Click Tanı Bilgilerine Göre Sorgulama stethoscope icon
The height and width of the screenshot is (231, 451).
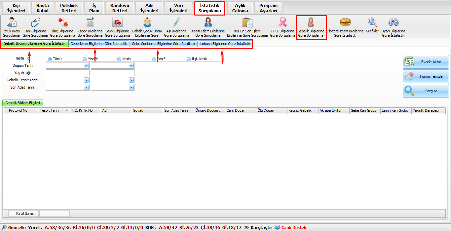[35, 22]
